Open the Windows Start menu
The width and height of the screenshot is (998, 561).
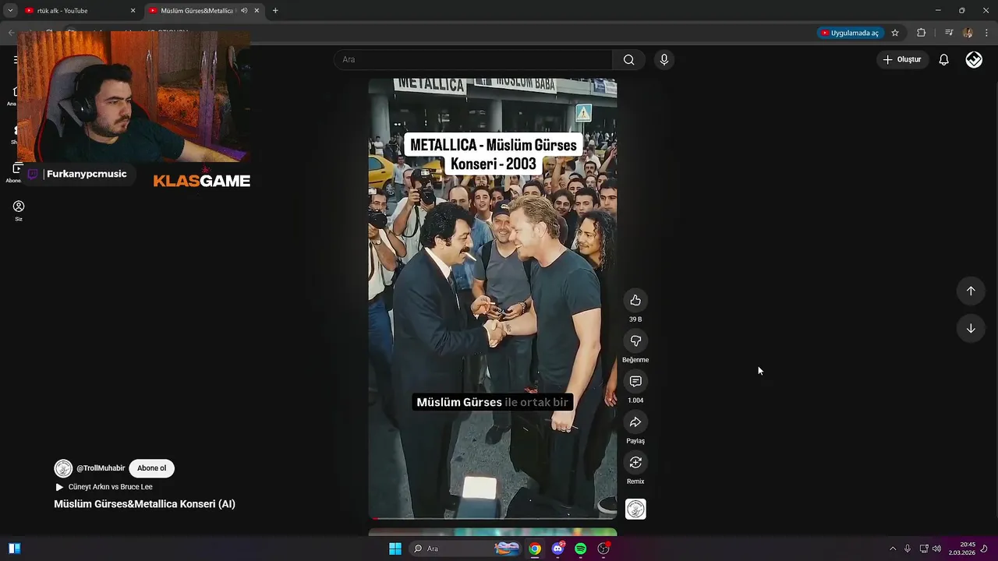[x=395, y=549]
